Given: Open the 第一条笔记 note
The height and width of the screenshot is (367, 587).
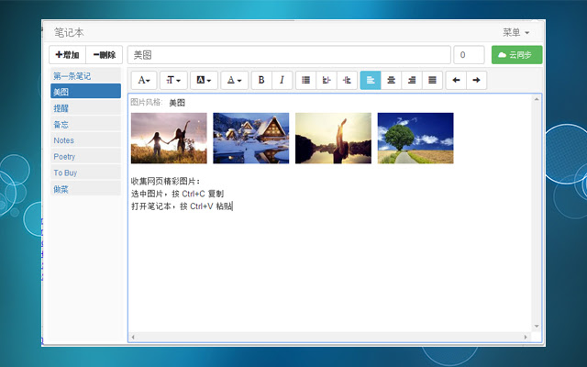Looking at the screenshot, I should [85, 76].
